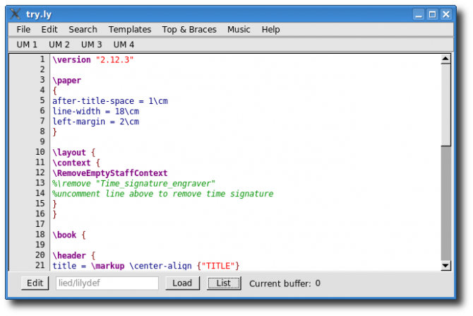Open the Music menu

[239, 29]
